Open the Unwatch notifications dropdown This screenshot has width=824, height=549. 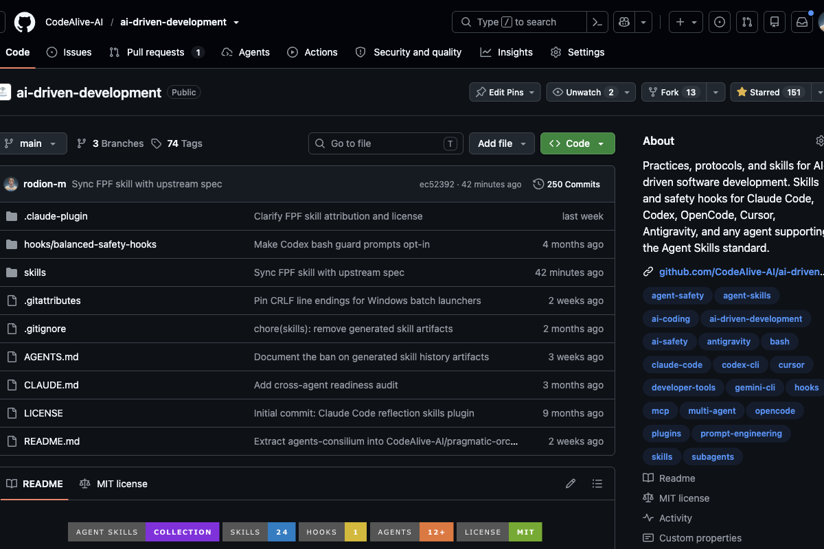(x=591, y=92)
